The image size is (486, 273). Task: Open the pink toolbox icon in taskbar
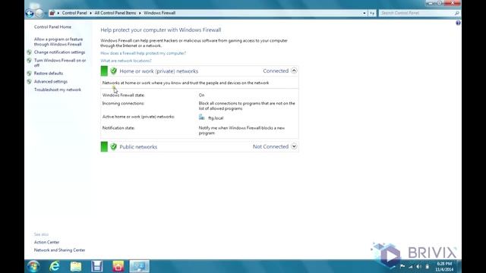(x=118, y=266)
